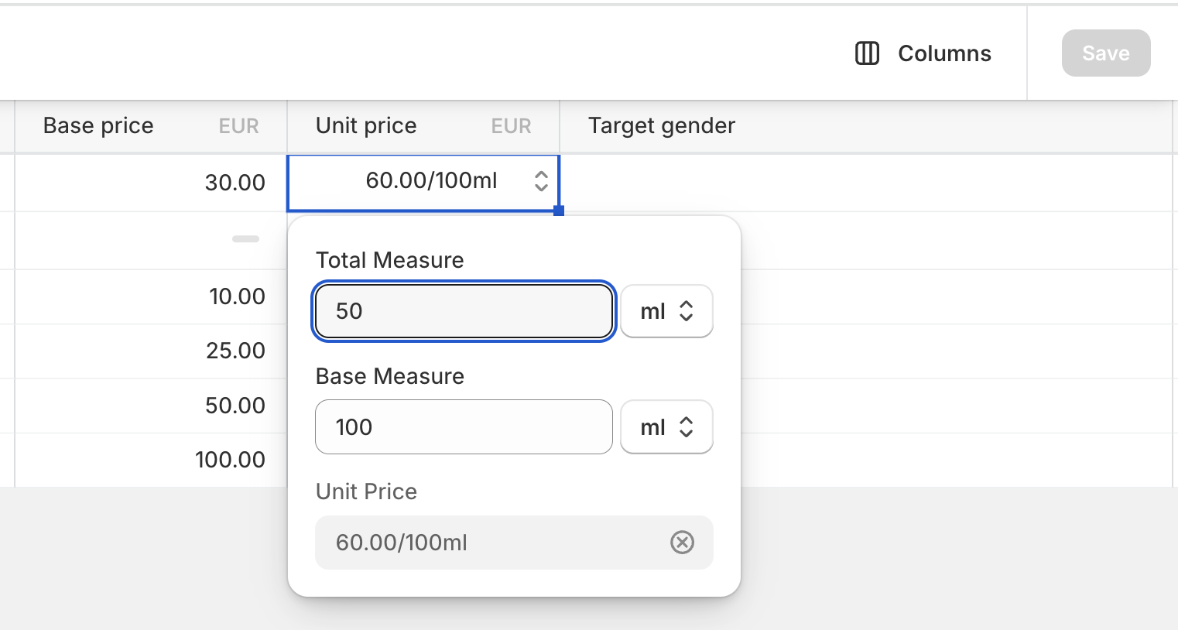Screen dimensions: 1178x630
Task: Click the Save button
Action: [x=1106, y=53]
